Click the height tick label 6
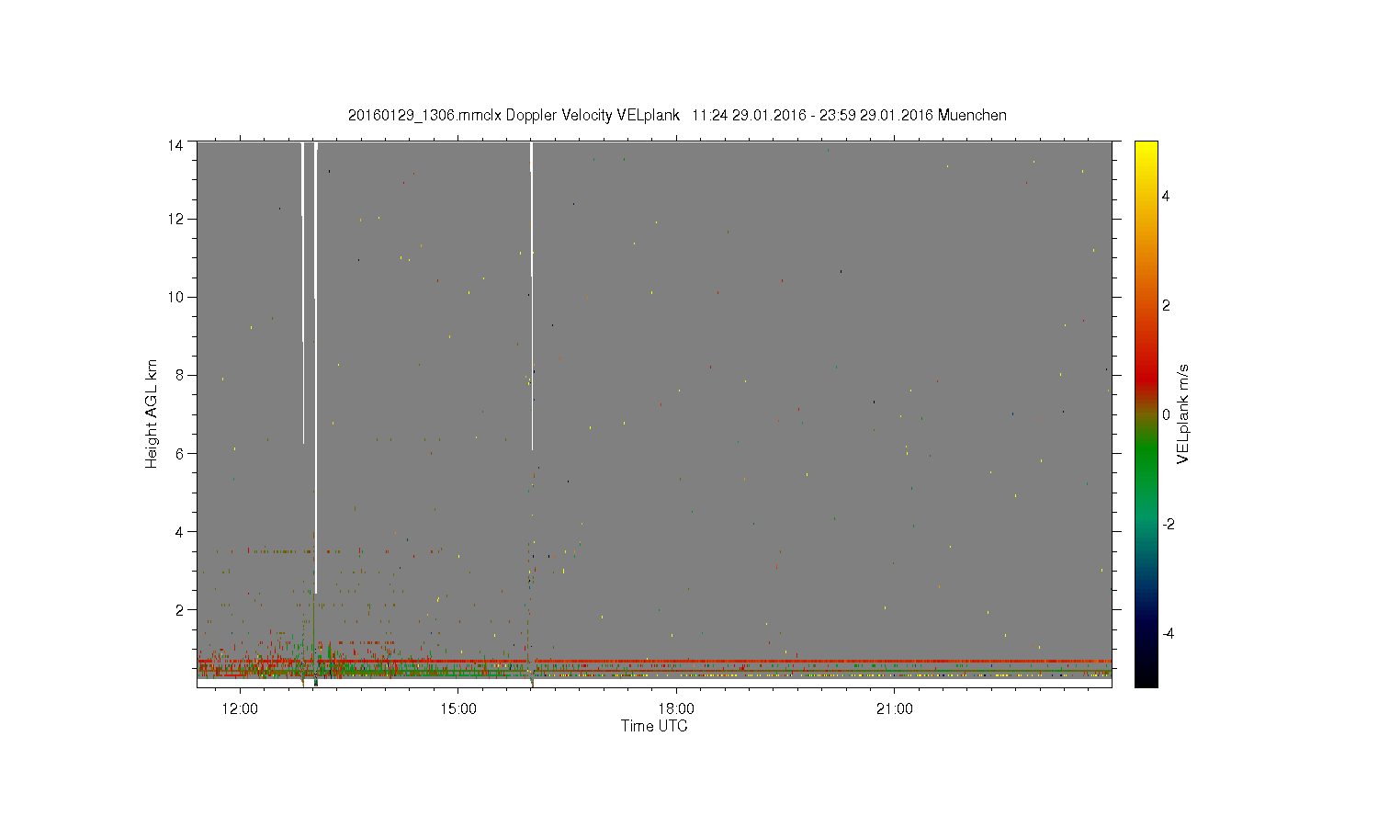The image size is (1378, 827). coord(179,453)
